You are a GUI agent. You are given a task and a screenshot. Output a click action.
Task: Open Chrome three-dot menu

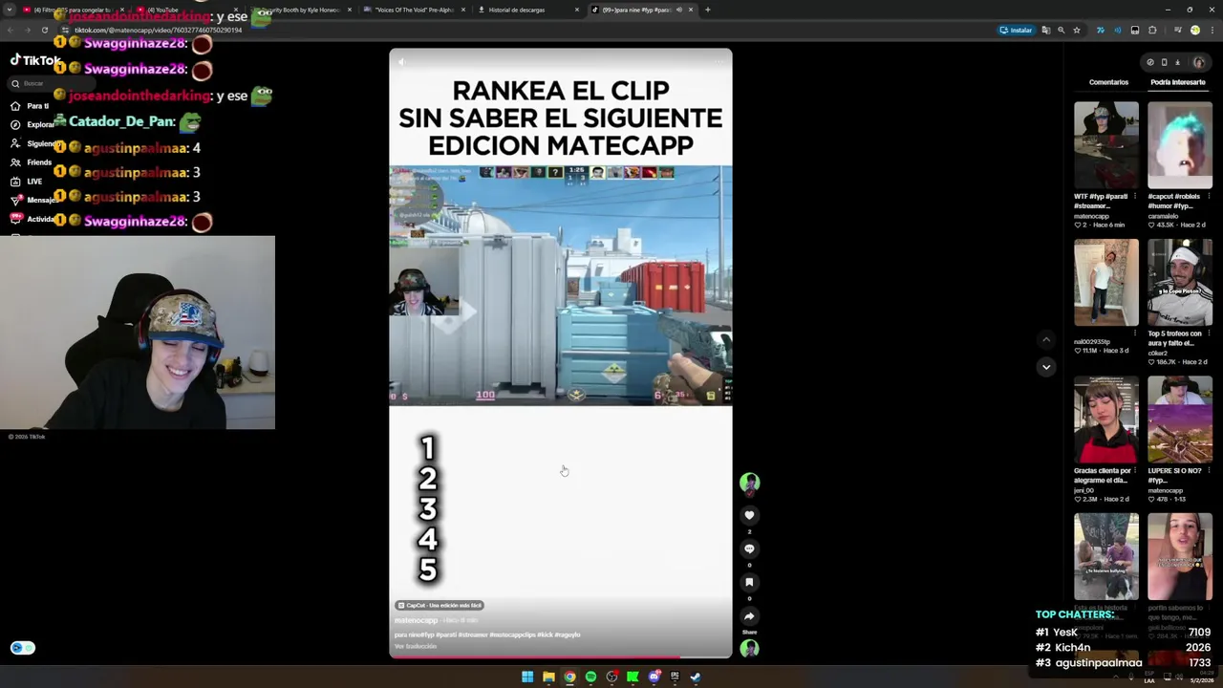(x=1211, y=30)
